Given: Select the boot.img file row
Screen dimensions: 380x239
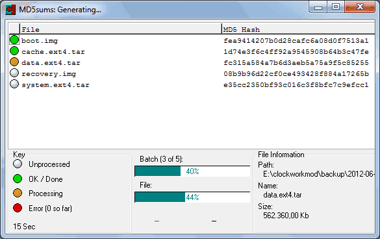Looking at the screenshot, I should coord(192,40).
